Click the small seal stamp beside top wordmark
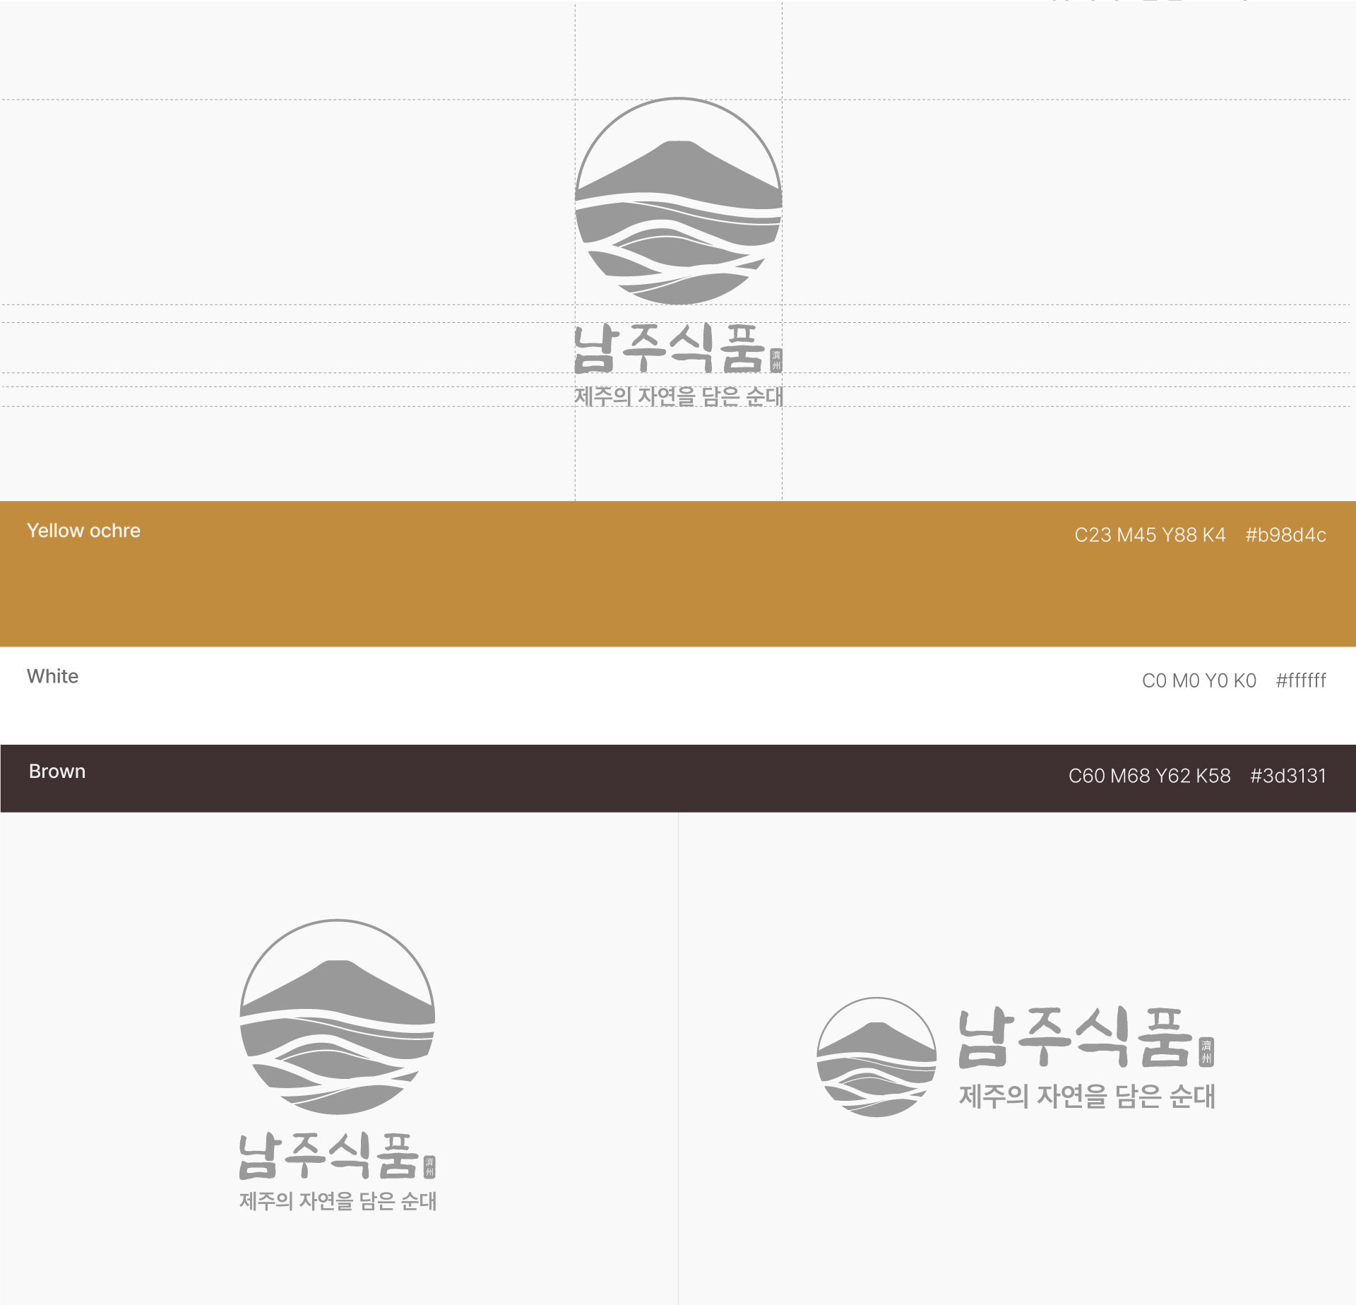The height and width of the screenshot is (1305, 1356). click(776, 360)
